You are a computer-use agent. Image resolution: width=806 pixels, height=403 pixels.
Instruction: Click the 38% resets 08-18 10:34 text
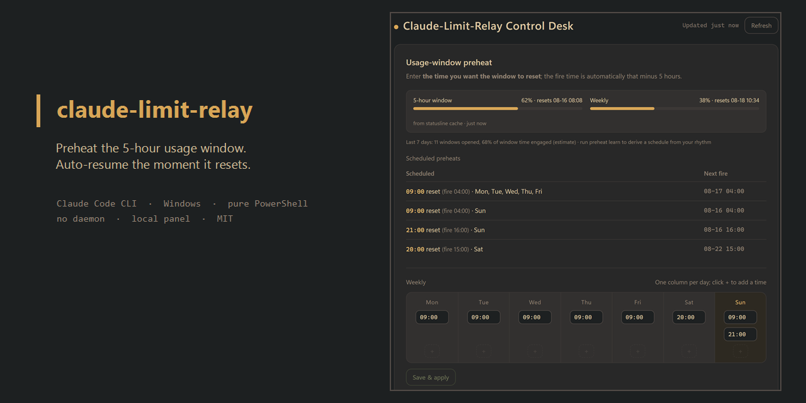[x=729, y=100]
